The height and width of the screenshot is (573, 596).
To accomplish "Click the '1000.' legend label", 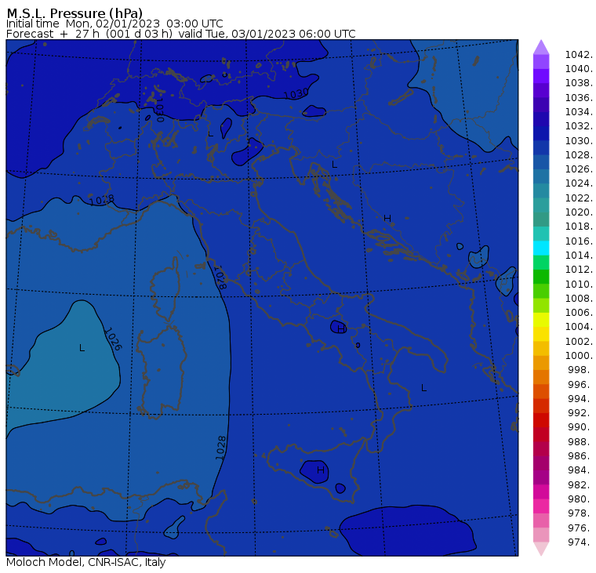I will coord(579,356).
